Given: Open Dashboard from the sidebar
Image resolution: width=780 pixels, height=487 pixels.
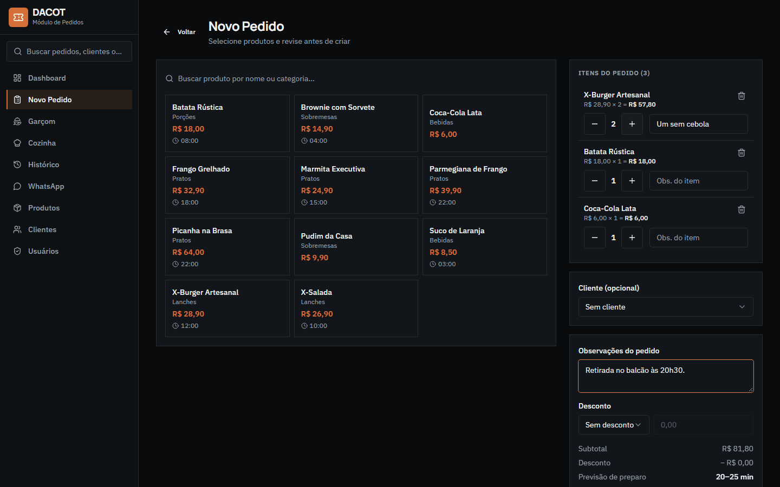Looking at the screenshot, I should click(69, 78).
